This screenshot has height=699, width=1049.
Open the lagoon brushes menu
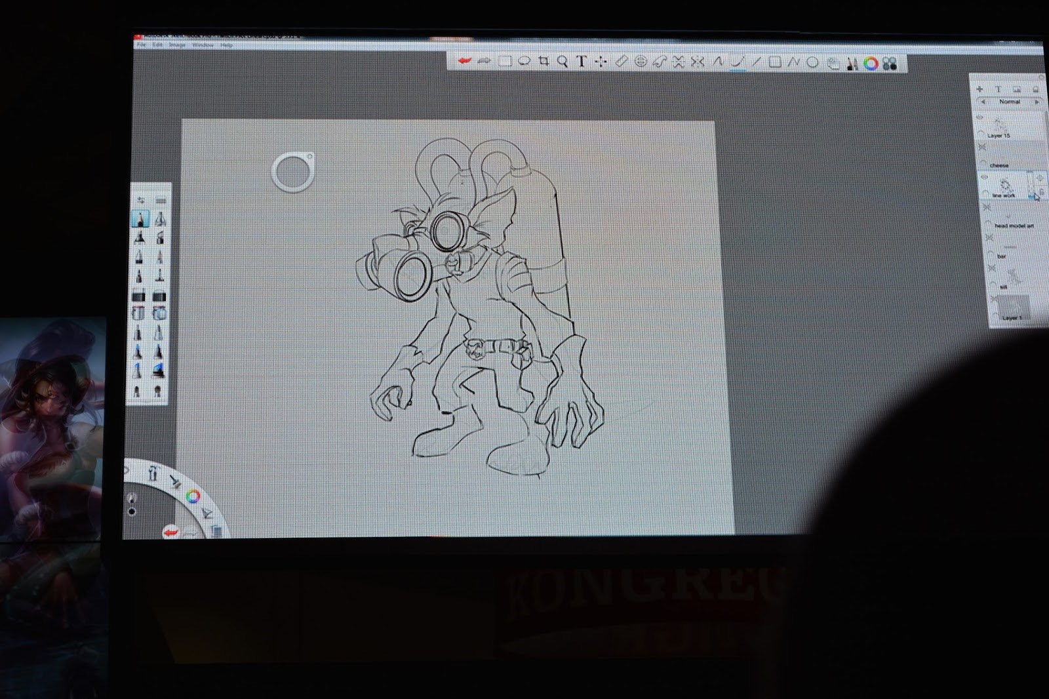tap(174, 482)
